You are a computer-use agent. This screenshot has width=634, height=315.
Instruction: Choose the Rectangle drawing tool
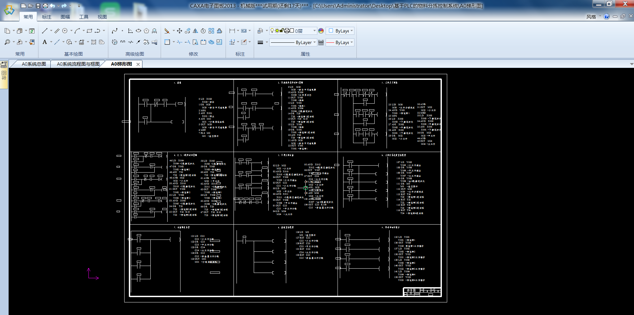click(89, 31)
